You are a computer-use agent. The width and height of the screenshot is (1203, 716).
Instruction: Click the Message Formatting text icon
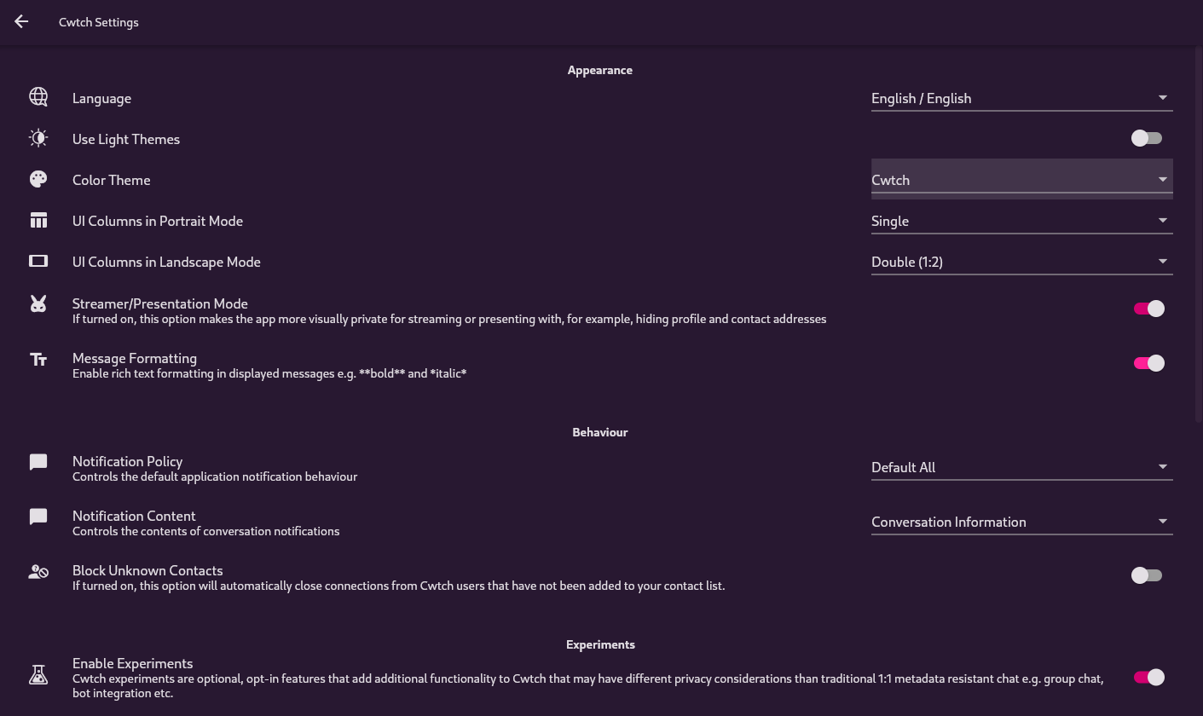[x=38, y=360]
